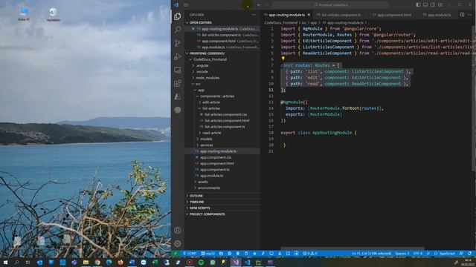
Task: Open Explorer views and more actions ellipsis
Action: [x=253, y=15]
